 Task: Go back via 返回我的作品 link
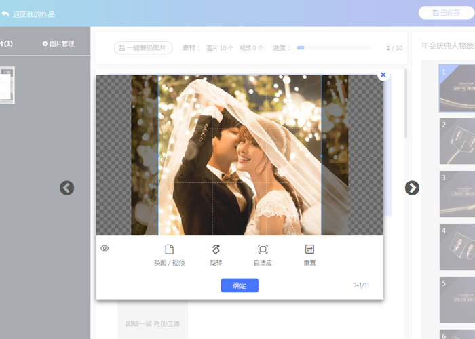[34, 14]
